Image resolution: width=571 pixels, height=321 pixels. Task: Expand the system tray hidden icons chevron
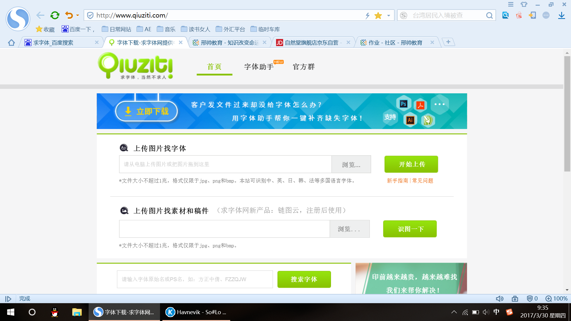(x=454, y=312)
